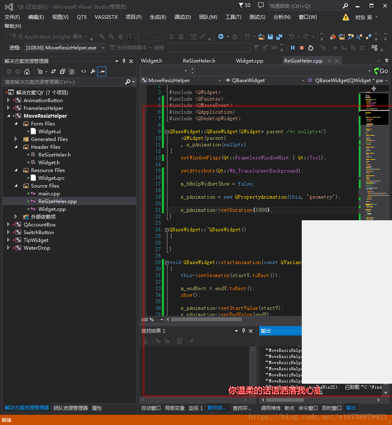Pause debugging with Break All button
Screen dimensions: 392x425
click(x=293, y=48)
